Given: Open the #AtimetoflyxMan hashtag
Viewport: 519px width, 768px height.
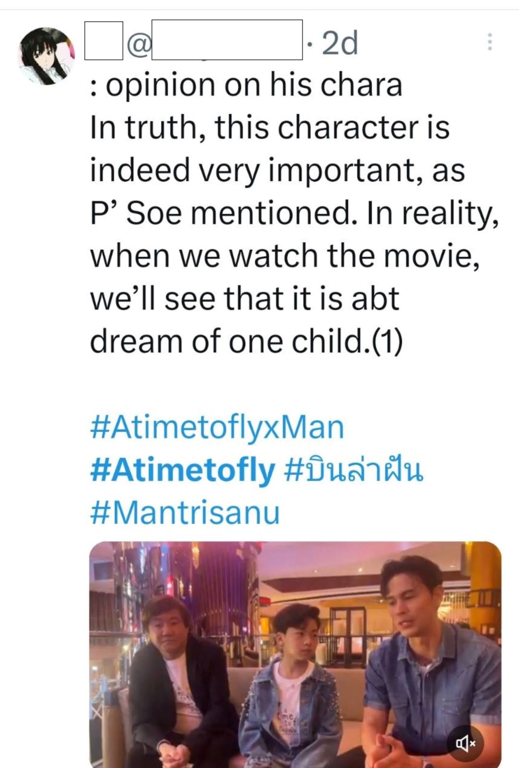Looking at the screenshot, I should point(217,427).
